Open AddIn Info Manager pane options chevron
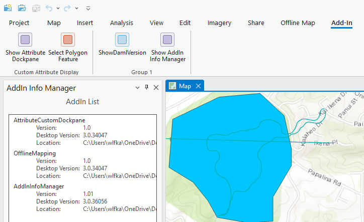 (138, 88)
